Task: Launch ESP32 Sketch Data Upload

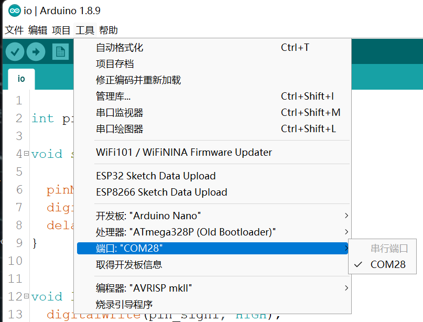Action: point(156,176)
